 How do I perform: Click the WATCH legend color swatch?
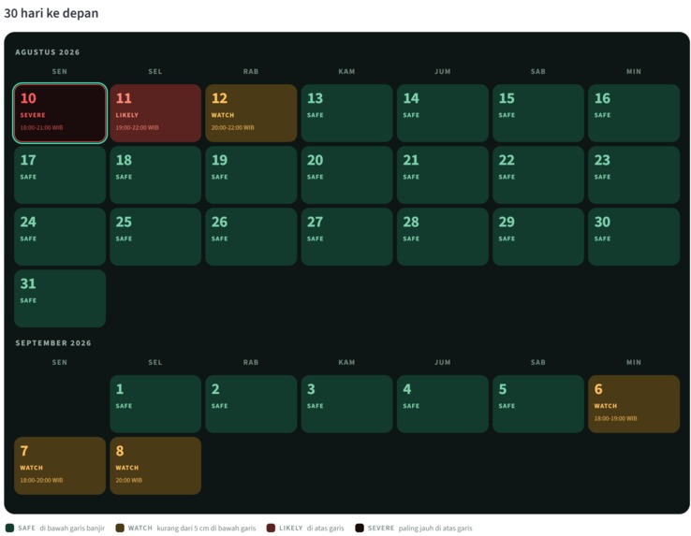(120, 528)
